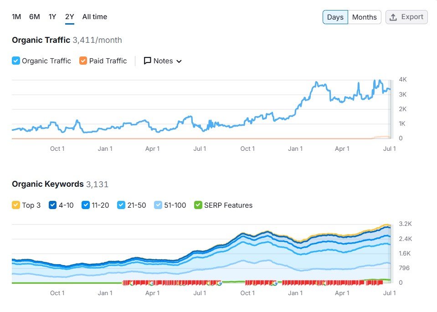Uncheck the blue Organic Traffic checkbox

[16, 61]
